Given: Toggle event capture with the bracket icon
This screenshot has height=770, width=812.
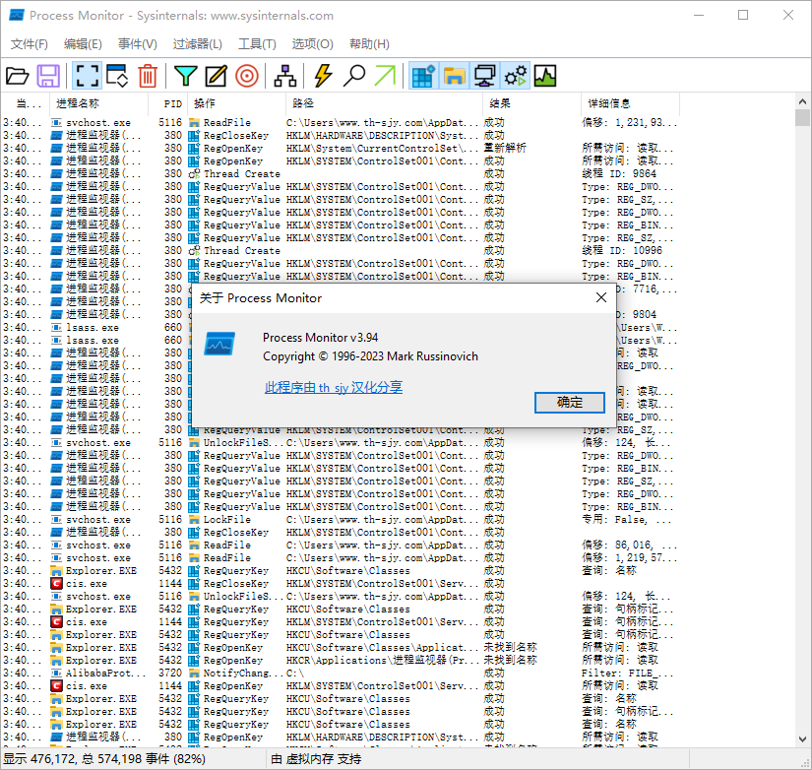Looking at the screenshot, I should 87,76.
